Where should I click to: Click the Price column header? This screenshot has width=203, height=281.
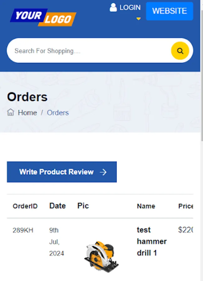point(186,206)
